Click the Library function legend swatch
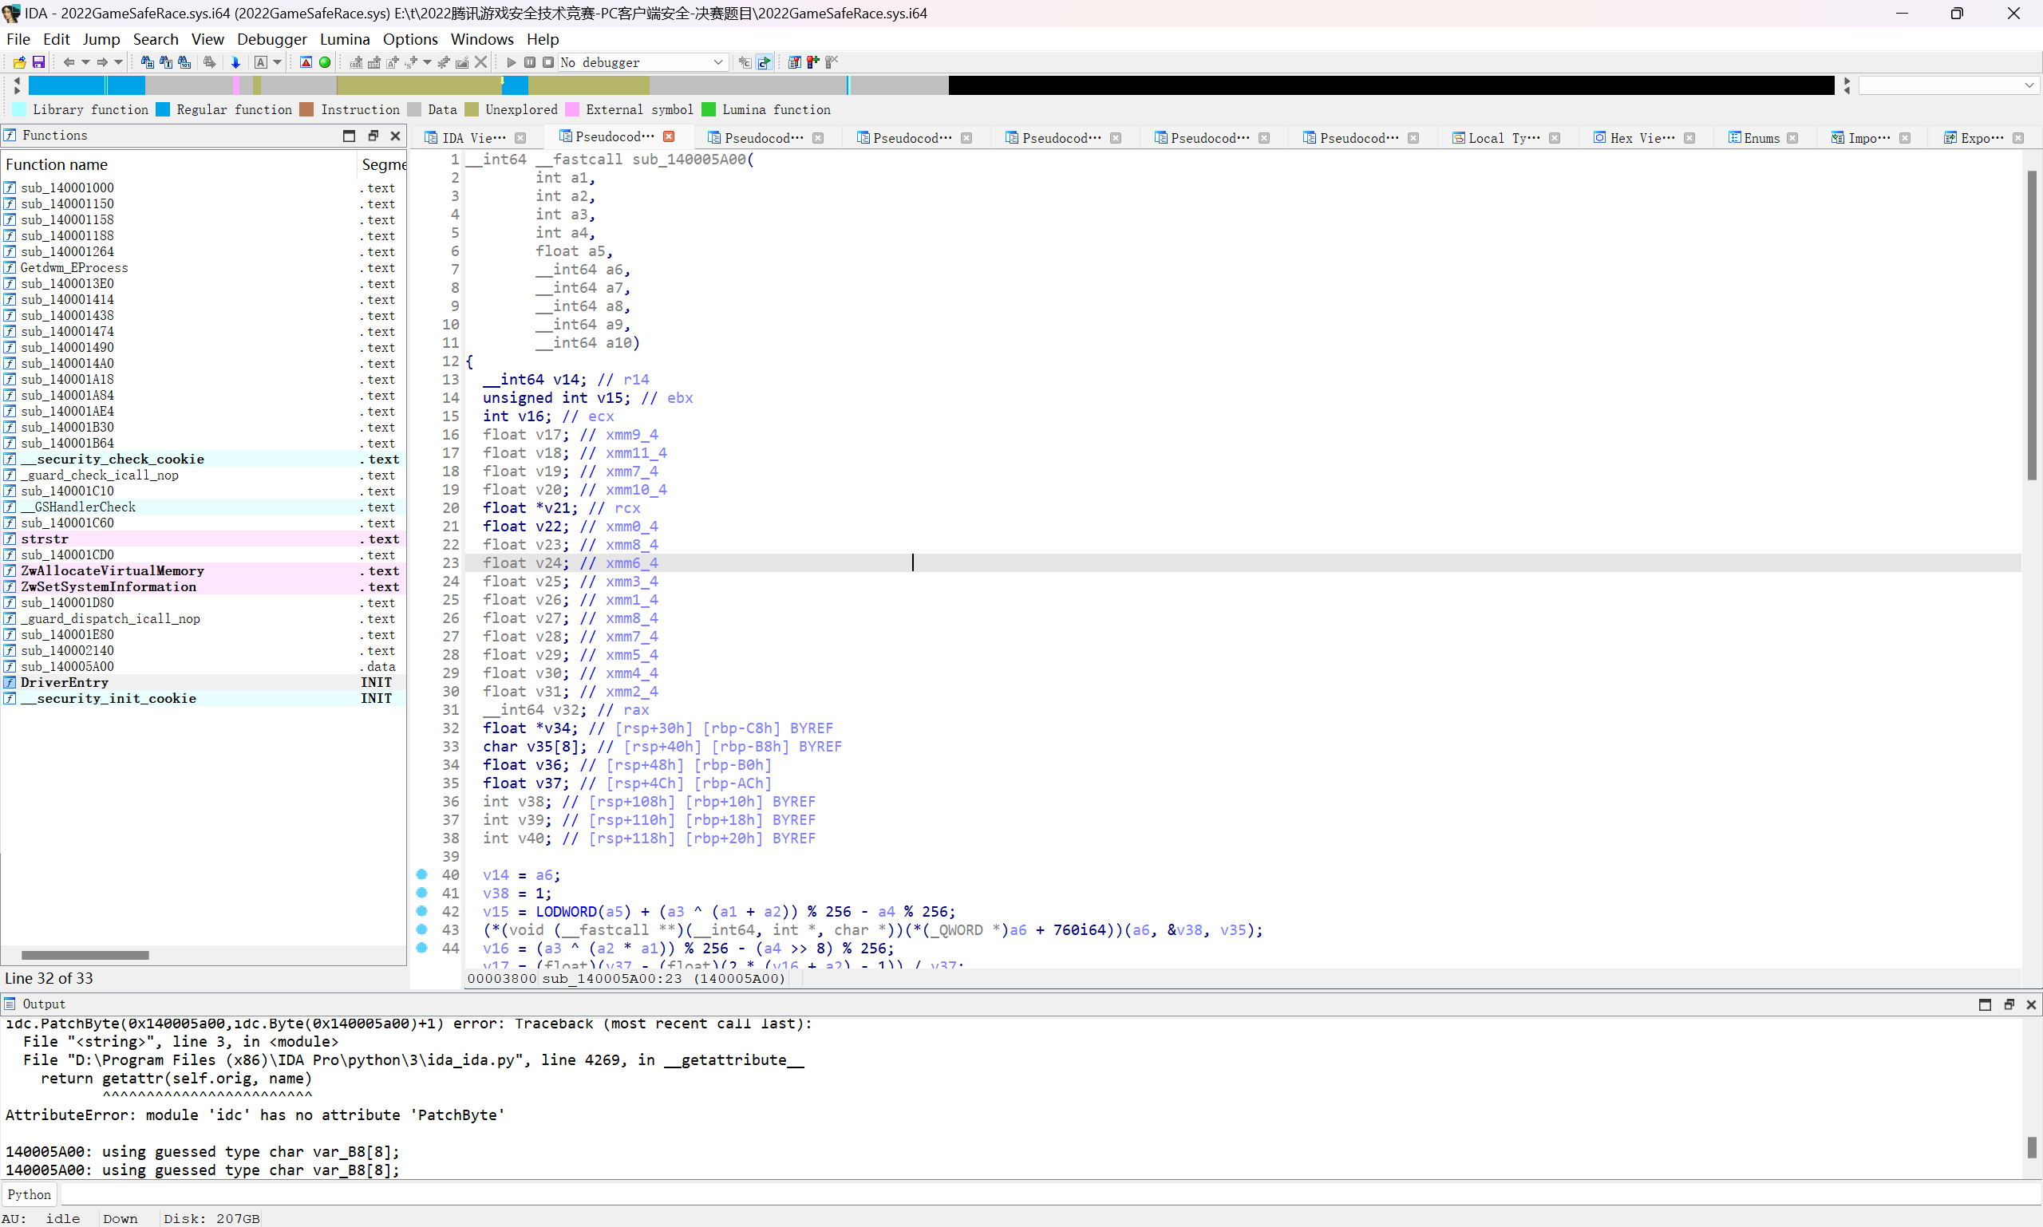The height and width of the screenshot is (1227, 2043). coord(19,109)
